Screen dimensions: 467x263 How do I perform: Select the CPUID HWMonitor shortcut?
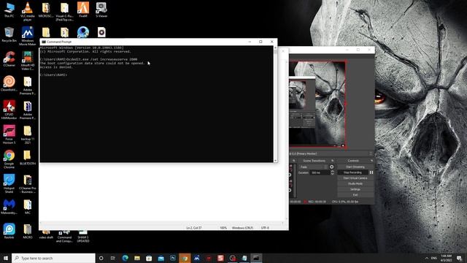coord(9,110)
